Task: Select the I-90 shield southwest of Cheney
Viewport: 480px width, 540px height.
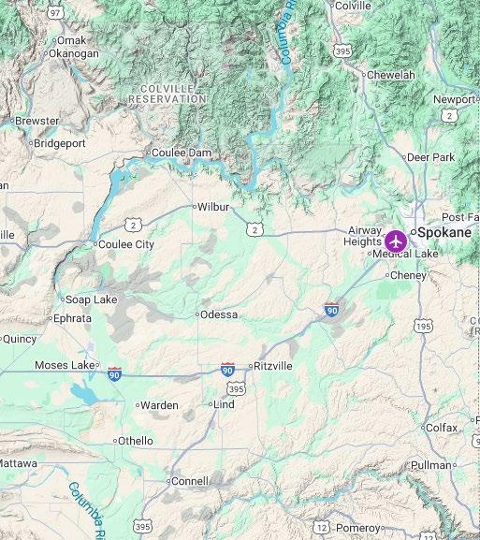Action: 331,310
